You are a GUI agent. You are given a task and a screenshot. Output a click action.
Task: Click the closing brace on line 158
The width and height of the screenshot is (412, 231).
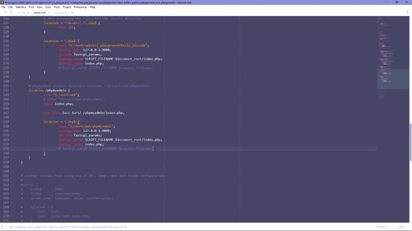point(22,162)
